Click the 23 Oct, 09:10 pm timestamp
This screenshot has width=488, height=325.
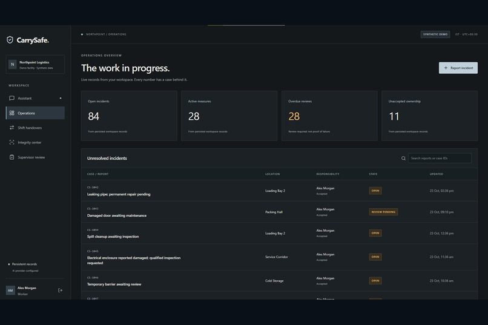click(441, 212)
